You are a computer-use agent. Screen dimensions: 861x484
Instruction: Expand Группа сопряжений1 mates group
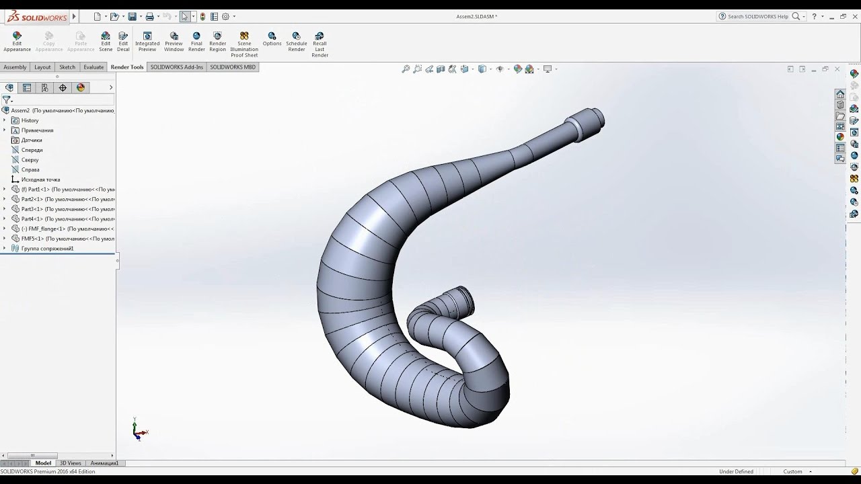pos(4,248)
